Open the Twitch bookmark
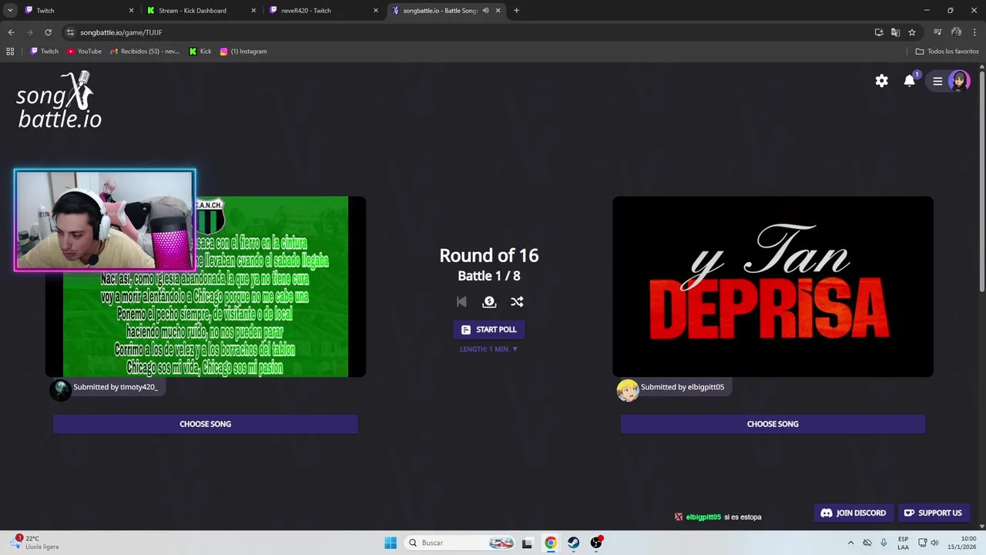The width and height of the screenshot is (986, 555). [45, 52]
